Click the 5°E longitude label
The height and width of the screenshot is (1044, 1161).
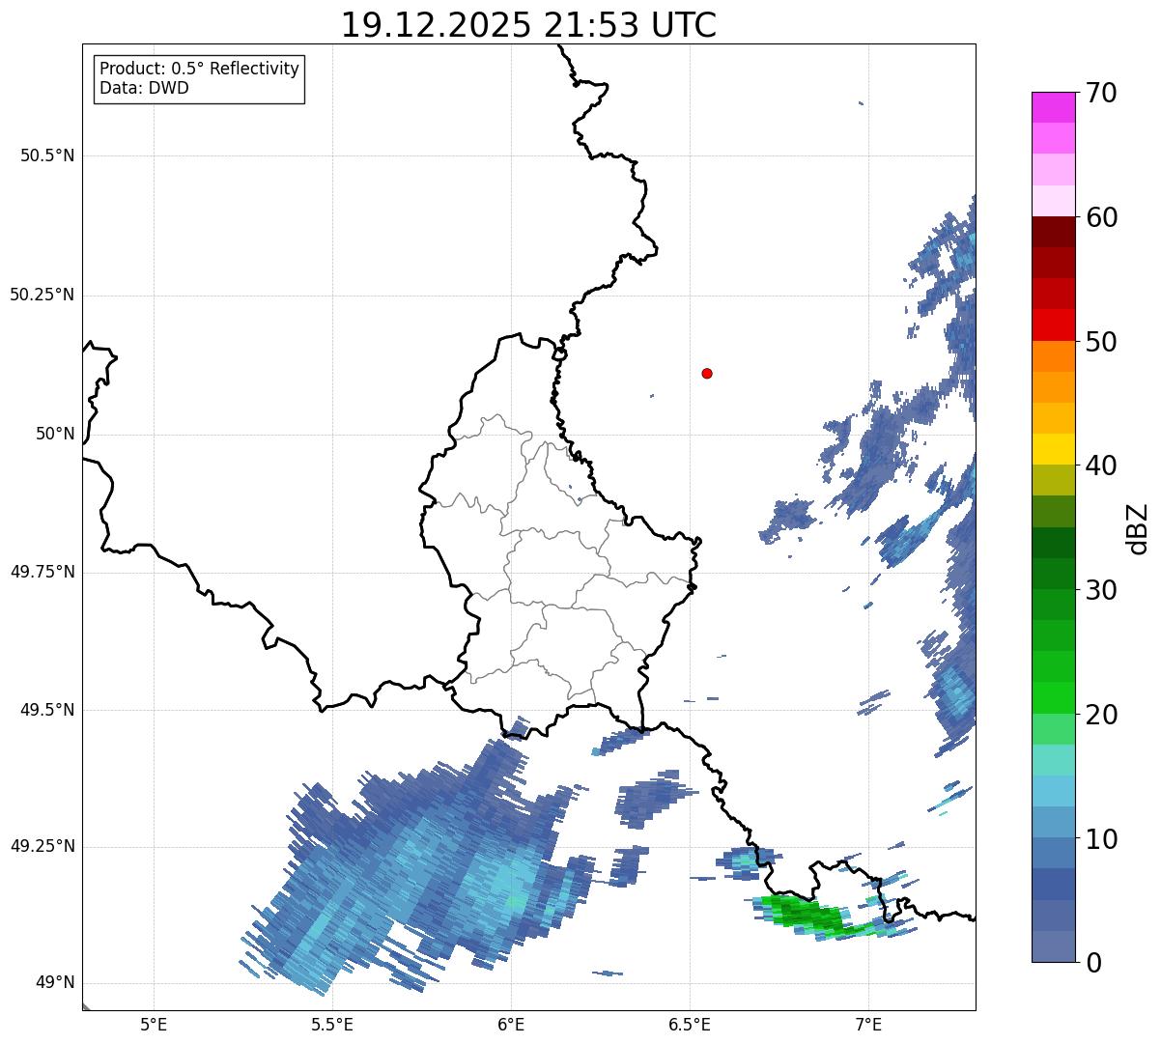154,1024
